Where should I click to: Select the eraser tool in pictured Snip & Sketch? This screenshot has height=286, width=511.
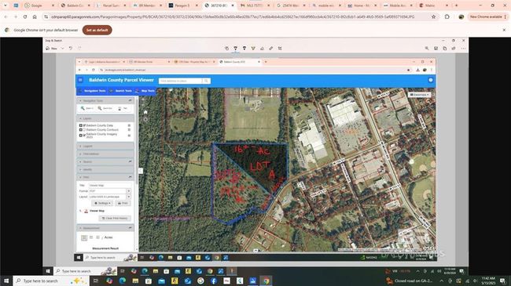tap(262, 48)
